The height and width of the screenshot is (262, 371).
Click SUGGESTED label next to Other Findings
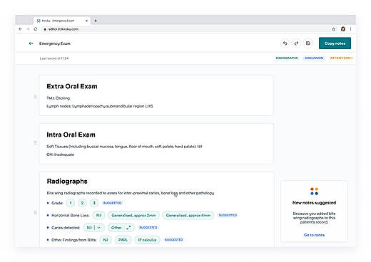point(174,240)
